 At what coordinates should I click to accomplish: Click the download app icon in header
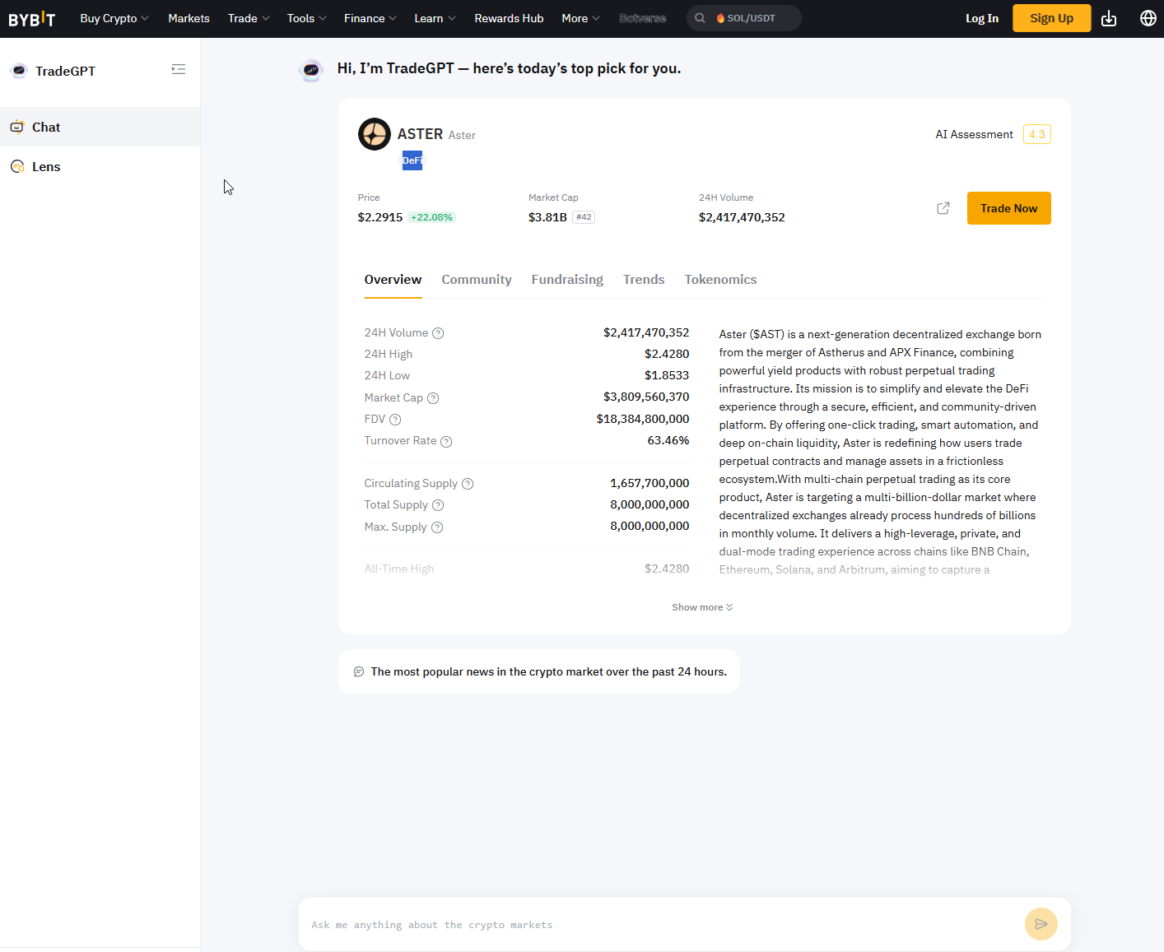(1109, 18)
